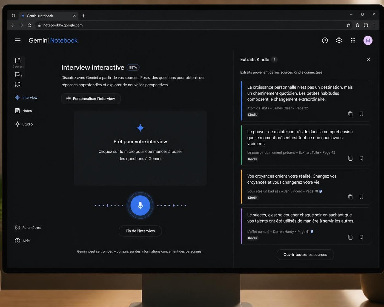Click the quote "Le pouvoir de maintemant réside dans la compréhension"
This screenshot has width=384, height=307.
click(300, 138)
